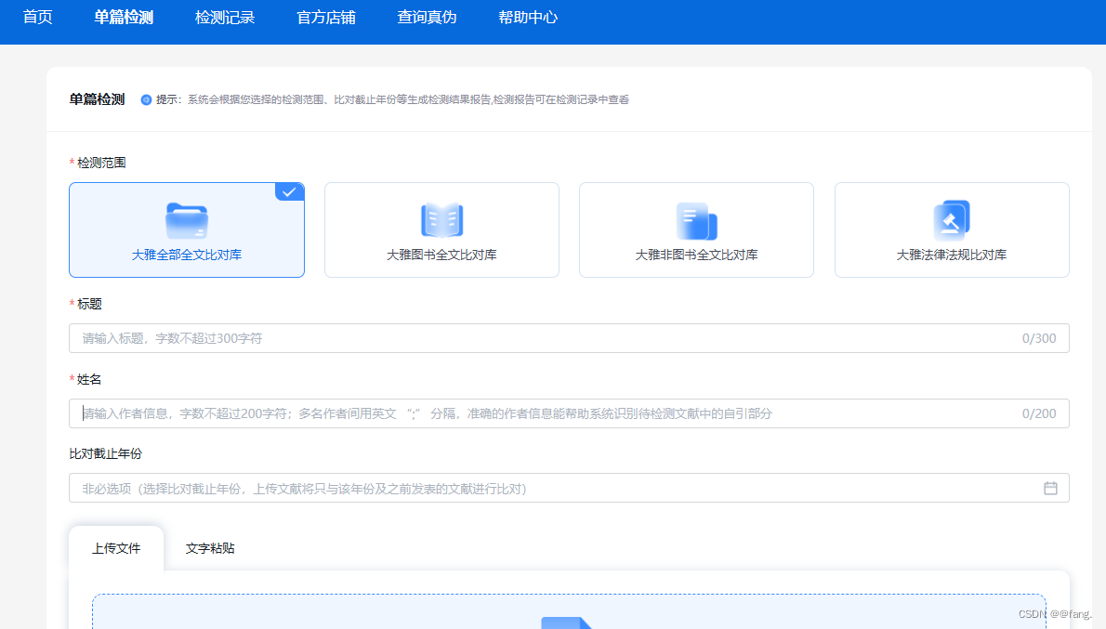The width and height of the screenshot is (1106, 629).
Task: Open the 比对截止年份 year picker field
Action: 569,488
